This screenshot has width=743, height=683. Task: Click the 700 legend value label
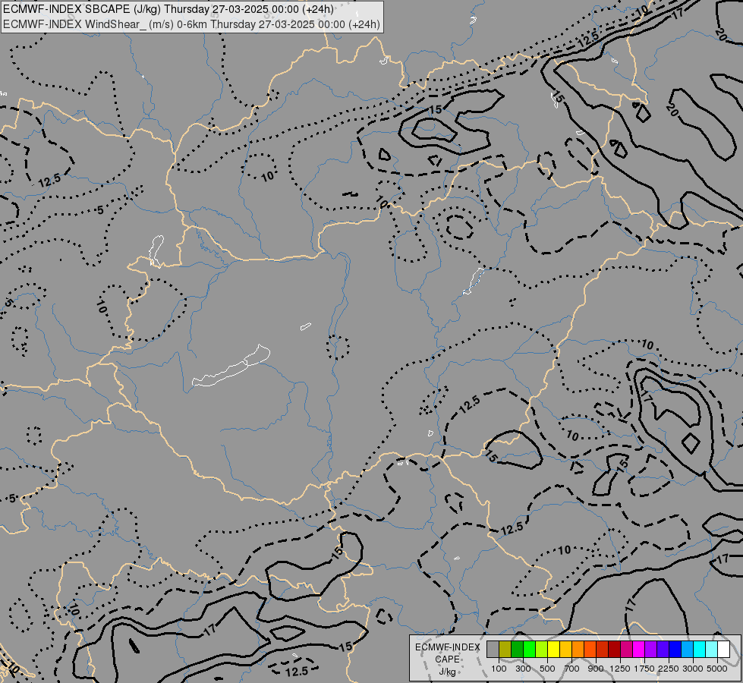point(572,669)
